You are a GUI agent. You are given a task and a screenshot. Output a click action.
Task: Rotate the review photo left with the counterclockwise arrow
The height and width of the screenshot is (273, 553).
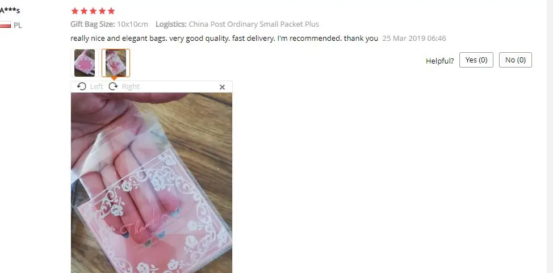(x=81, y=86)
